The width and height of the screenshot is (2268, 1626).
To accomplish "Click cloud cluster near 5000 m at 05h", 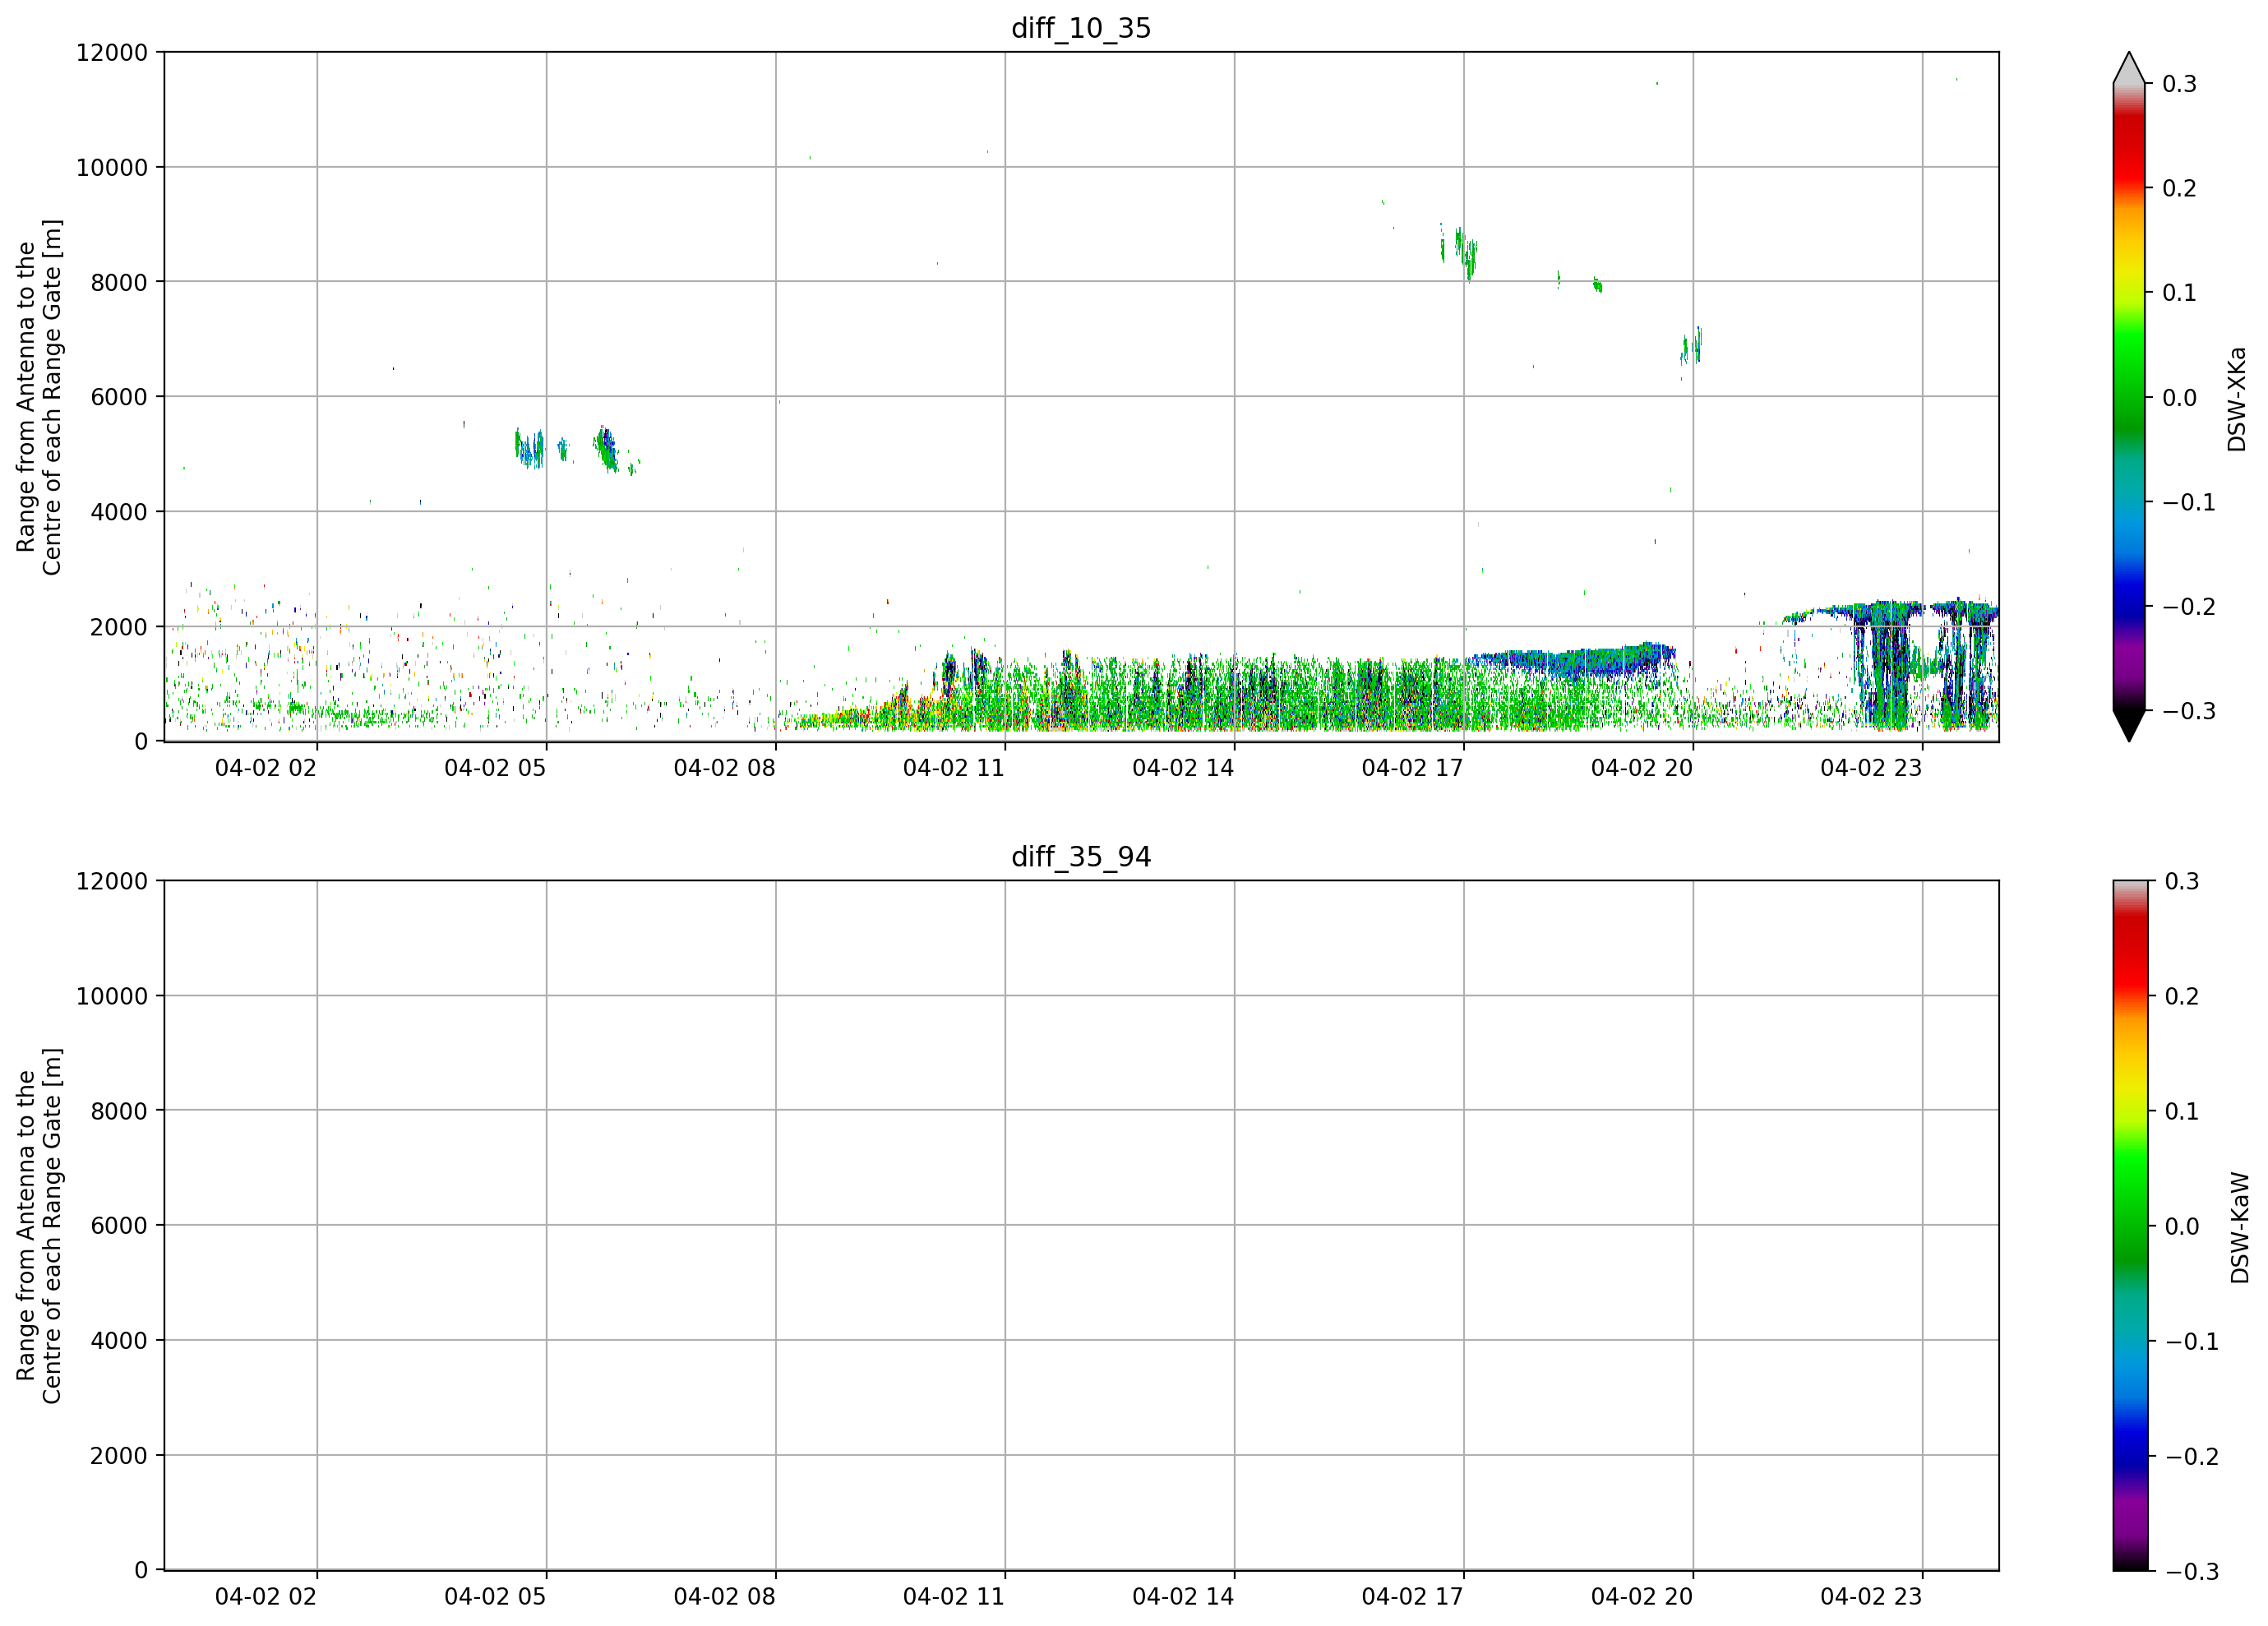I will click(530, 448).
